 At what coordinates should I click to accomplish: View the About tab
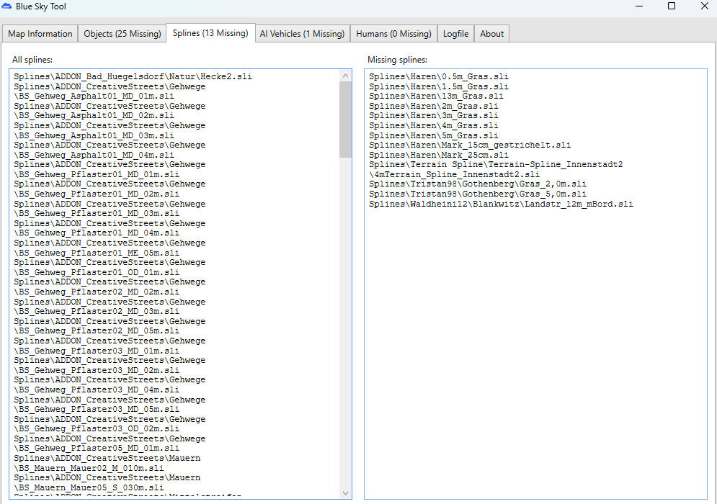coord(492,34)
